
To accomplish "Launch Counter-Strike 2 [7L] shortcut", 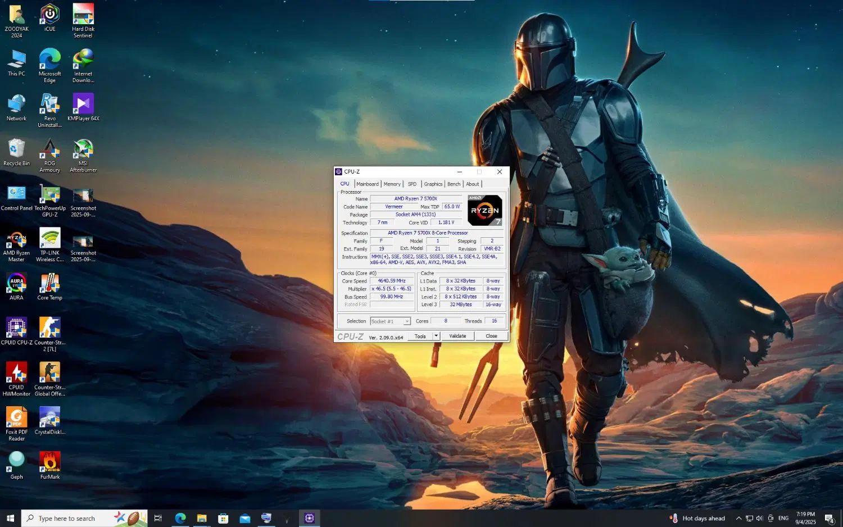I will (x=49, y=335).
